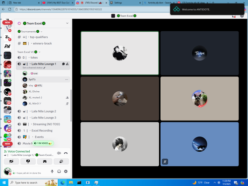
Task: Select video tile with anime character avatar
Action: tap(120, 144)
